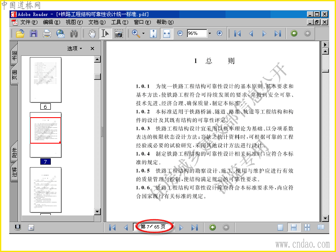Click the status bar next page button
This screenshot has width=336, height=252.
point(181,227)
